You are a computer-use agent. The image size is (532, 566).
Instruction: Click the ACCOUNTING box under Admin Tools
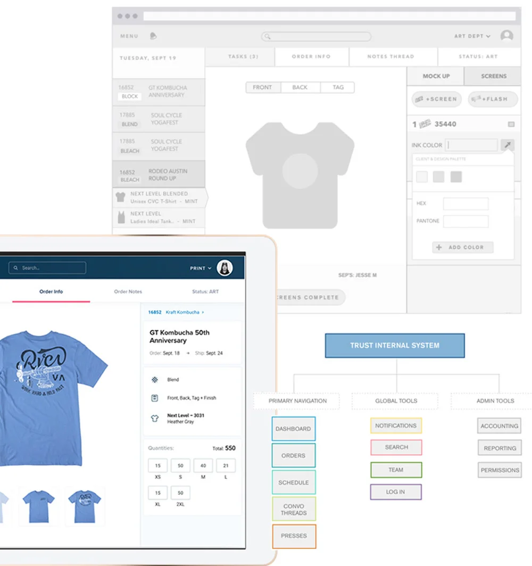point(500,426)
